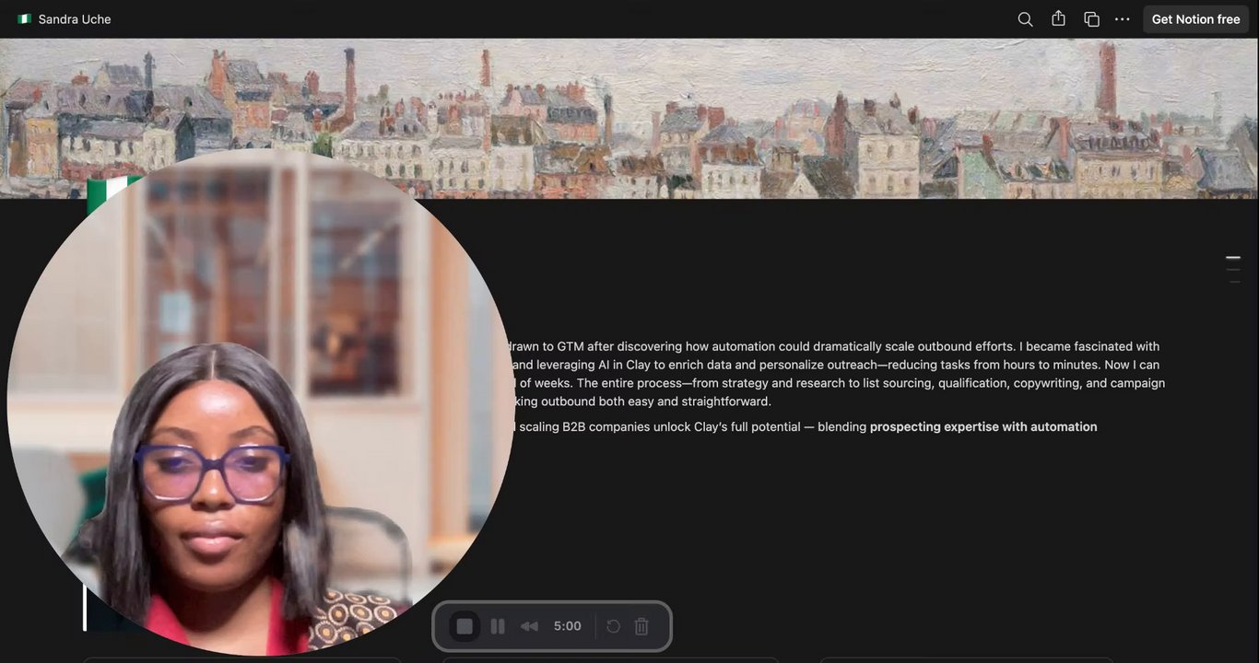Click the Sandra Uche page title

coord(75,19)
